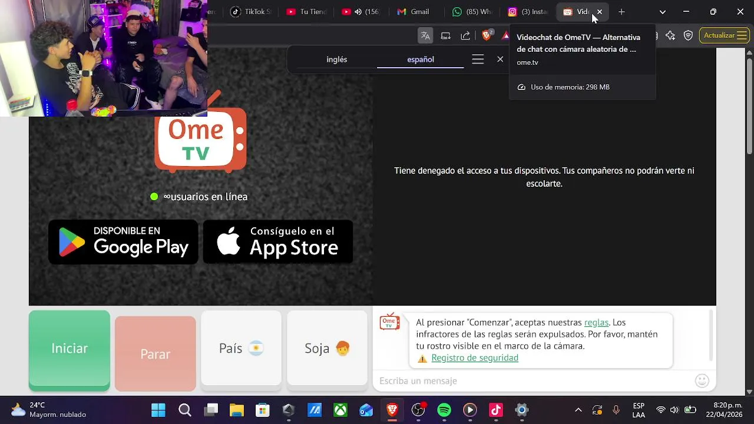Viewport: 754px width, 424px height.
Task: Open Xbox app from taskbar
Action: coord(340,410)
